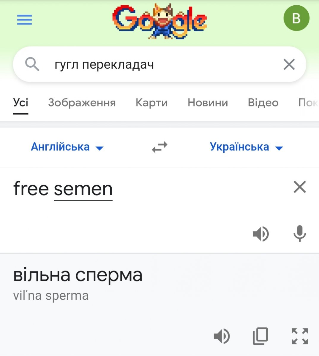
Task: Copy the translated text
Action: (x=260, y=336)
